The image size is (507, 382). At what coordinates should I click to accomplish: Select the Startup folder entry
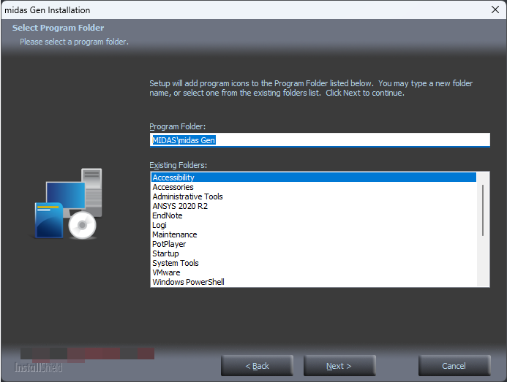(314, 253)
